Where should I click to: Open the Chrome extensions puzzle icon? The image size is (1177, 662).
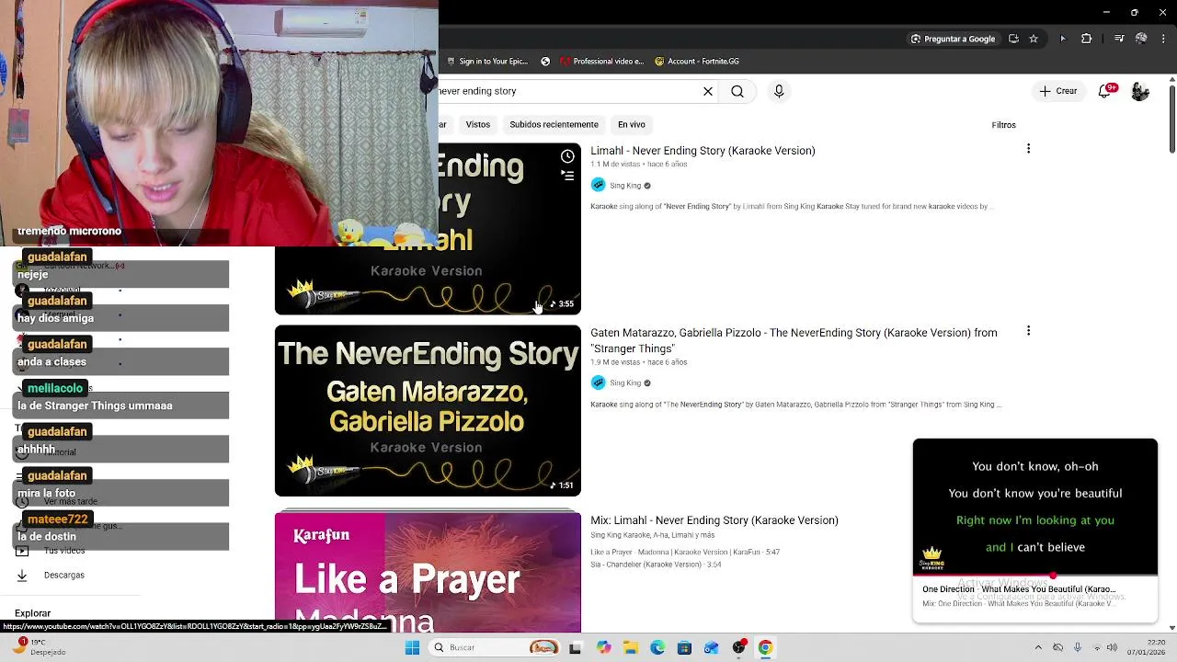(1087, 39)
